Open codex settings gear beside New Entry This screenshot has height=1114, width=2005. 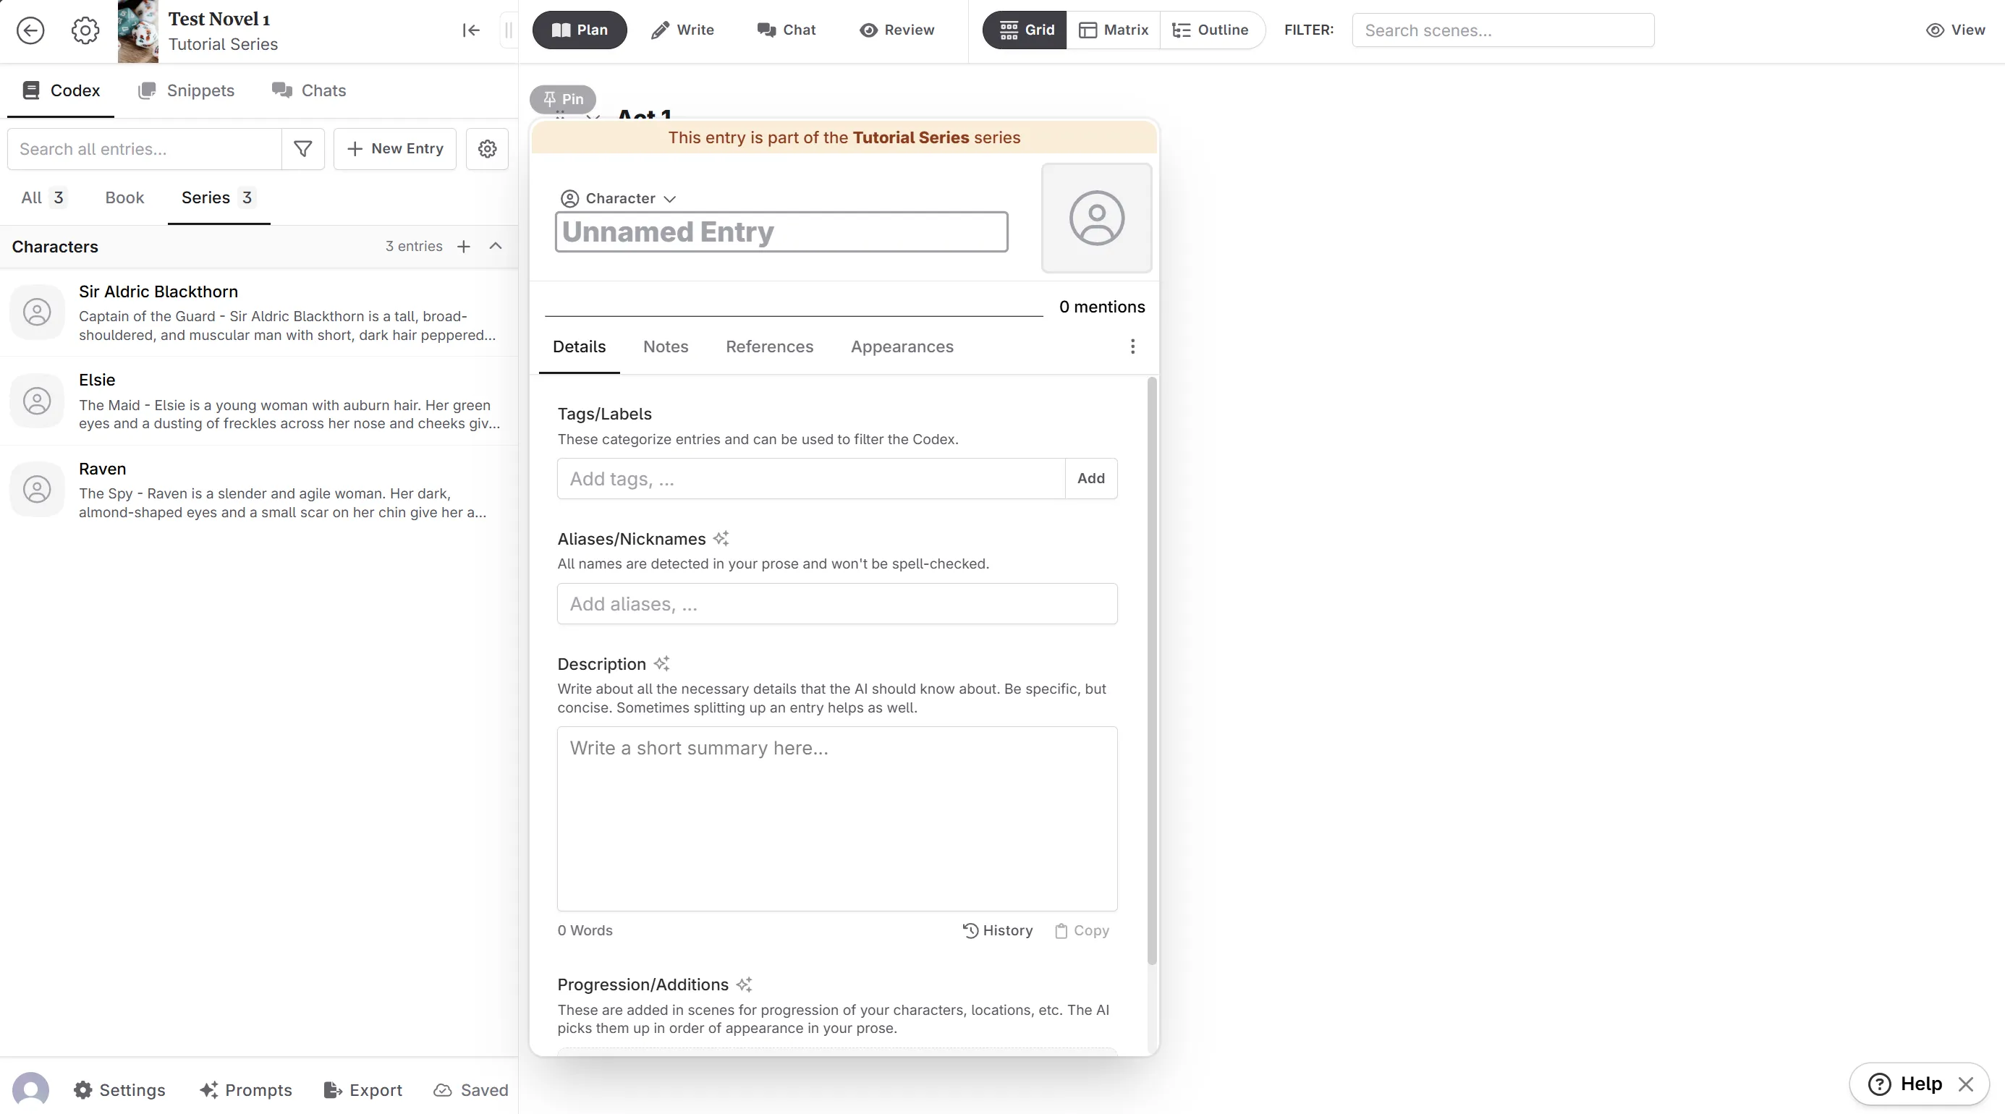point(487,148)
